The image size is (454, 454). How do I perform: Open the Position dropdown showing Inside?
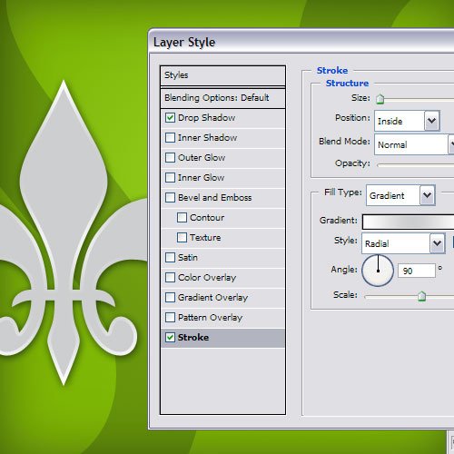coord(407,121)
